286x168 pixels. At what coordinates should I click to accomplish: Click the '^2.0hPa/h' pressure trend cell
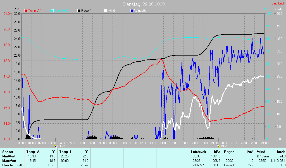click(198, 165)
